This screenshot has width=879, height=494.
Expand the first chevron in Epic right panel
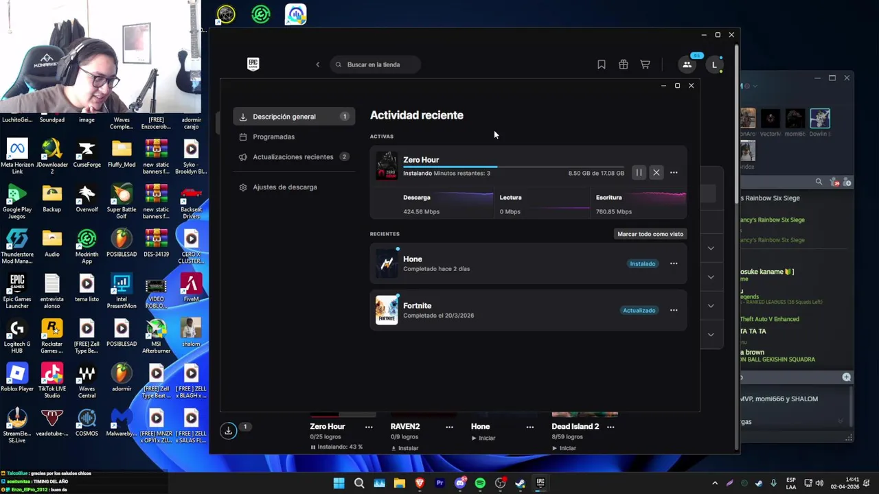(x=711, y=248)
